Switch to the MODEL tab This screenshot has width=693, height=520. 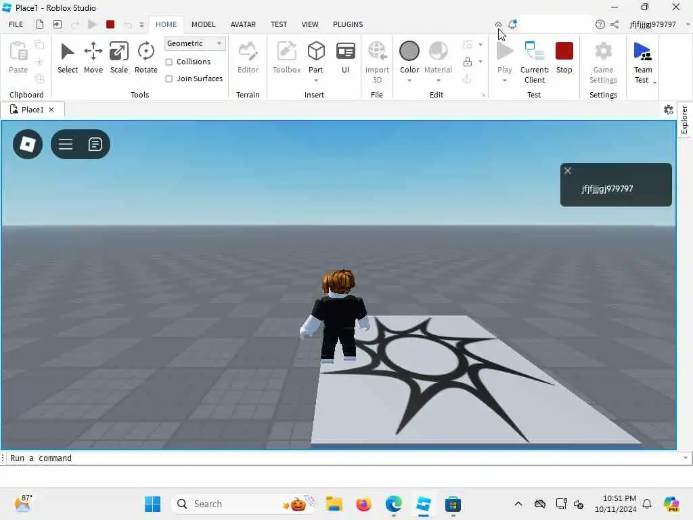click(x=203, y=24)
